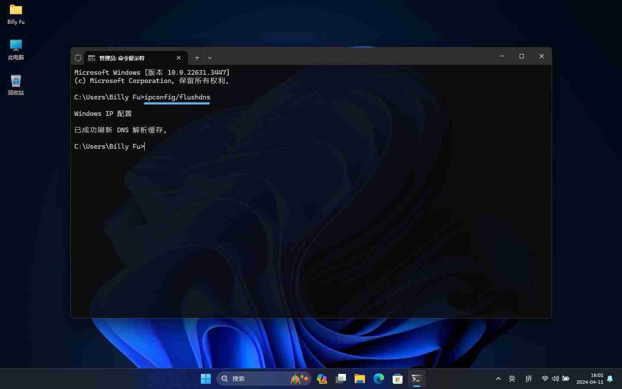
Task: Click the new tab plus button
Action: point(197,57)
